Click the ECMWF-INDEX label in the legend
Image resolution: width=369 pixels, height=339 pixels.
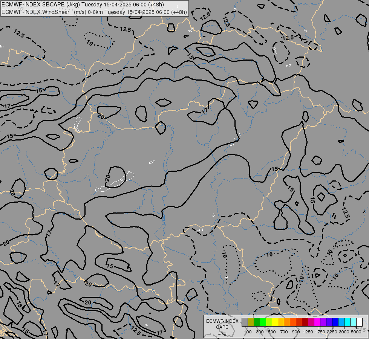[x=222, y=321]
